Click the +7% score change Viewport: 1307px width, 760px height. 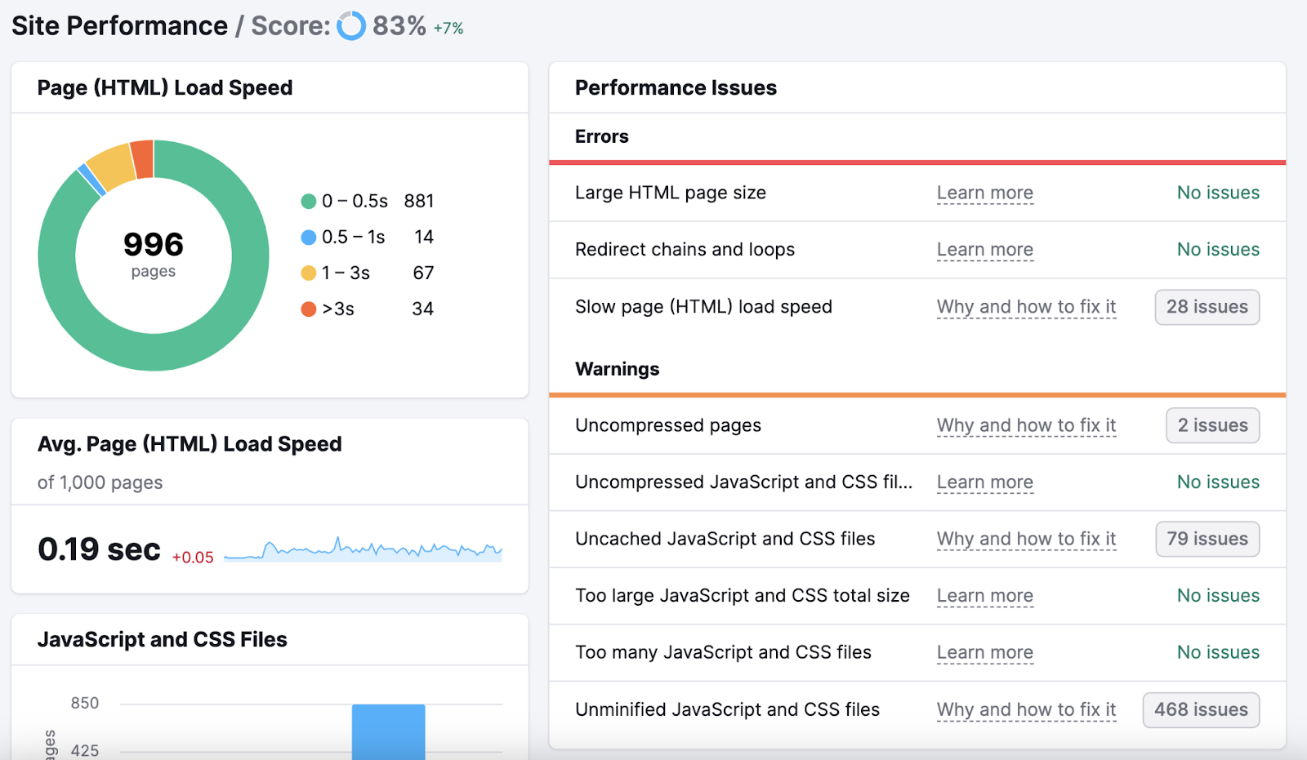pyautogui.click(x=448, y=29)
